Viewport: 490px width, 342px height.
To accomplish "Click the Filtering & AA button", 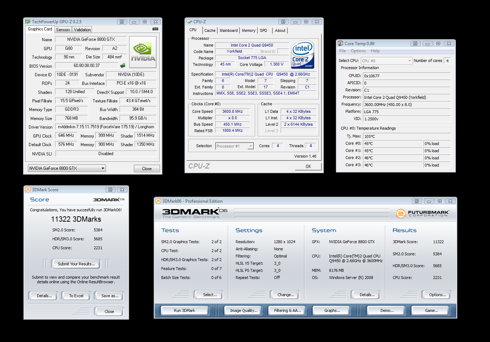I will (x=287, y=310).
